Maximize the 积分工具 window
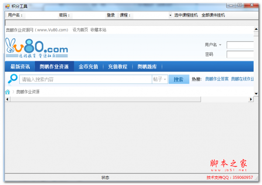Screen dimensions: 262x185 coord(240,5)
